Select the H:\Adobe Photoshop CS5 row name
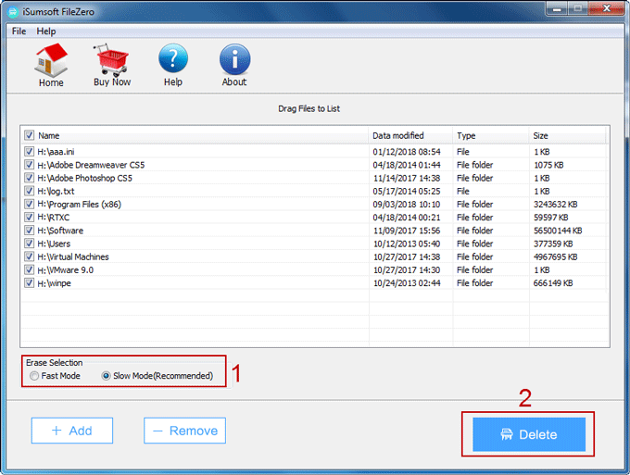This screenshot has width=630, height=475. [x=85, y=178]
